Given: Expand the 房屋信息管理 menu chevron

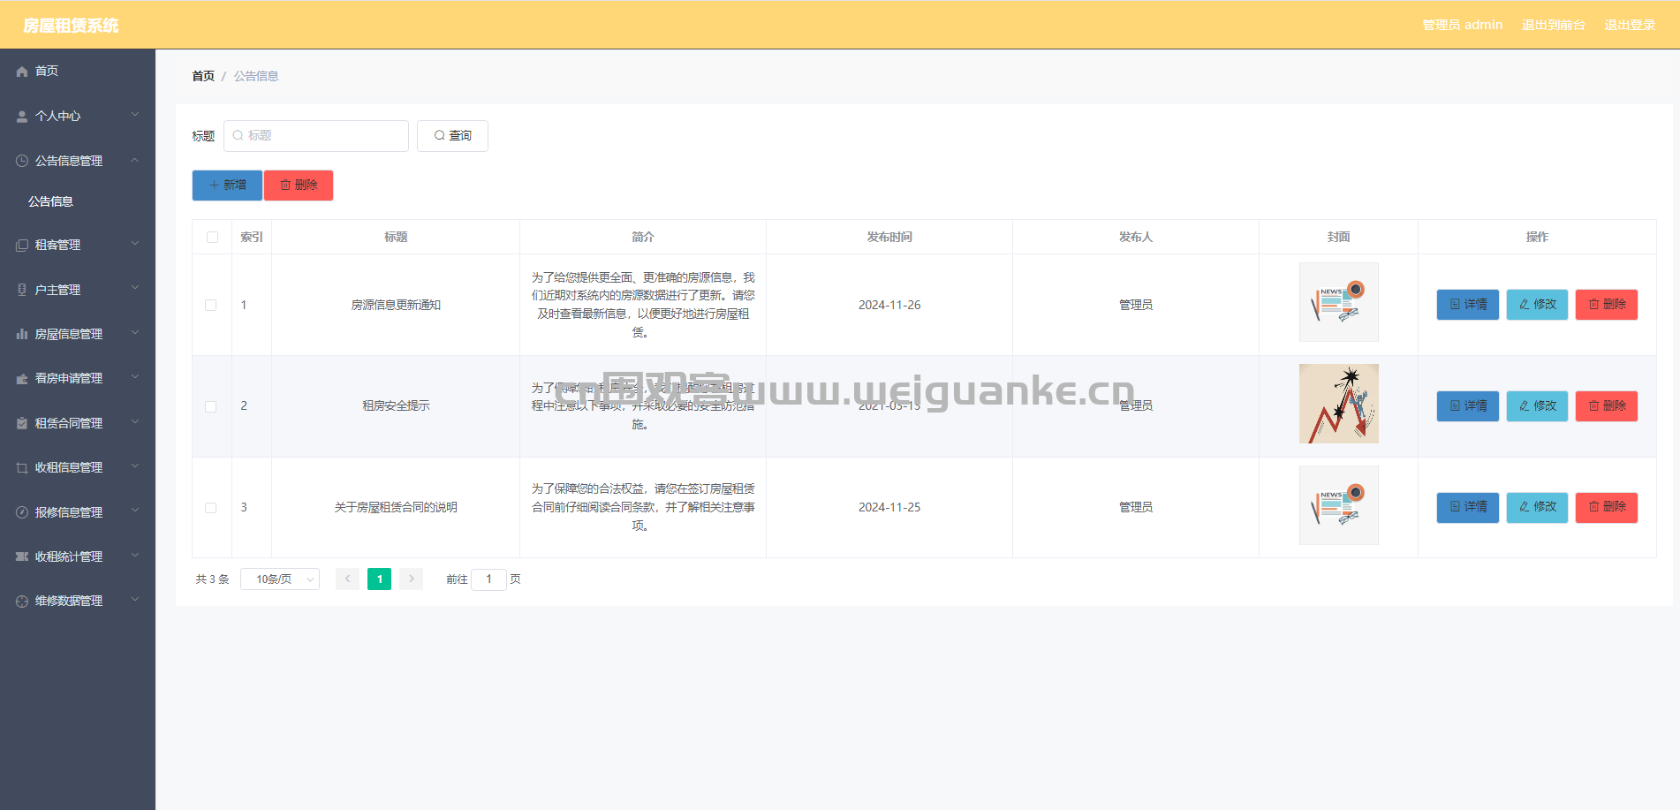Looking at the screenshot, I should [135, 333].
